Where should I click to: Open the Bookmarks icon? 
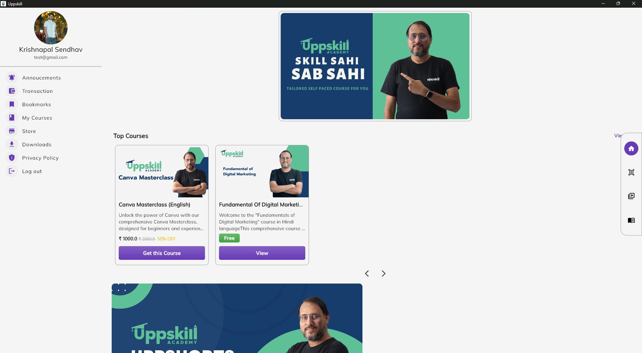pos(12,104)
